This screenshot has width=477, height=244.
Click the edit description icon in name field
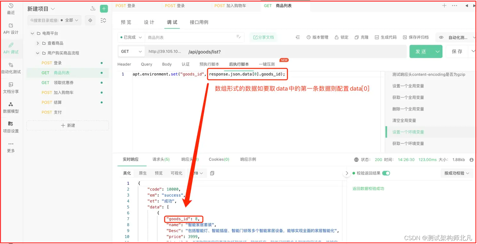click(x=239, y=37)
